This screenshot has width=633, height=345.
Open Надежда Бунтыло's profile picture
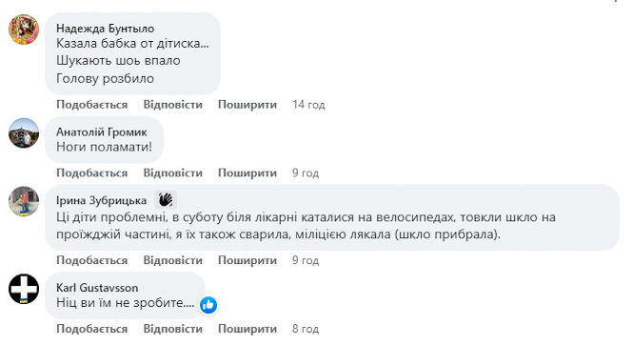coord(24,30)
